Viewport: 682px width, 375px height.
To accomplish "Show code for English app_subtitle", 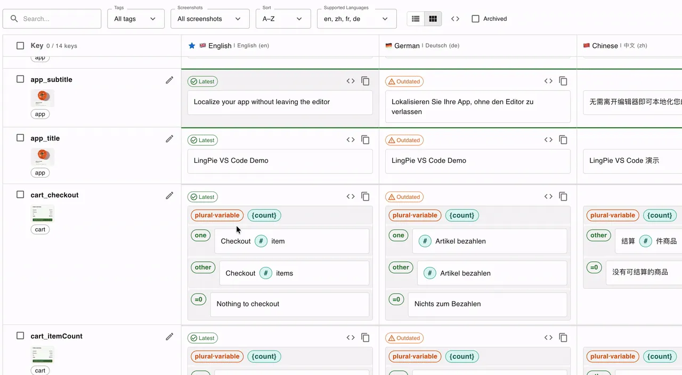I will click(x=351, y=81).
